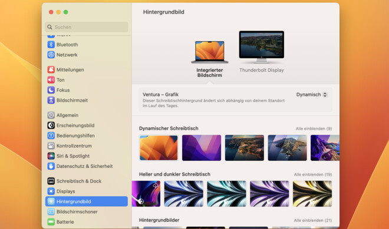This screenshot has height=229, width=389.
Task: Open Displays label
Action: coord(66,191)
